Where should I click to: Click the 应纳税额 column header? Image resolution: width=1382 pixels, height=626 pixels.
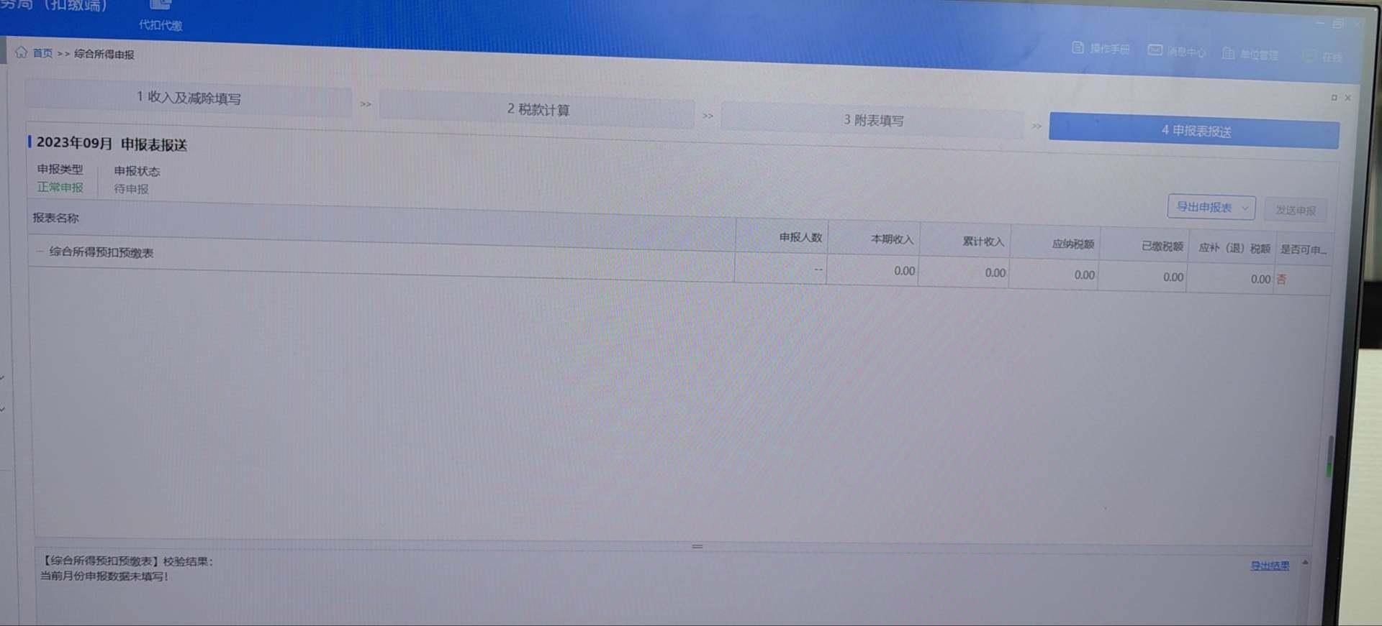tap(1073, 244)
